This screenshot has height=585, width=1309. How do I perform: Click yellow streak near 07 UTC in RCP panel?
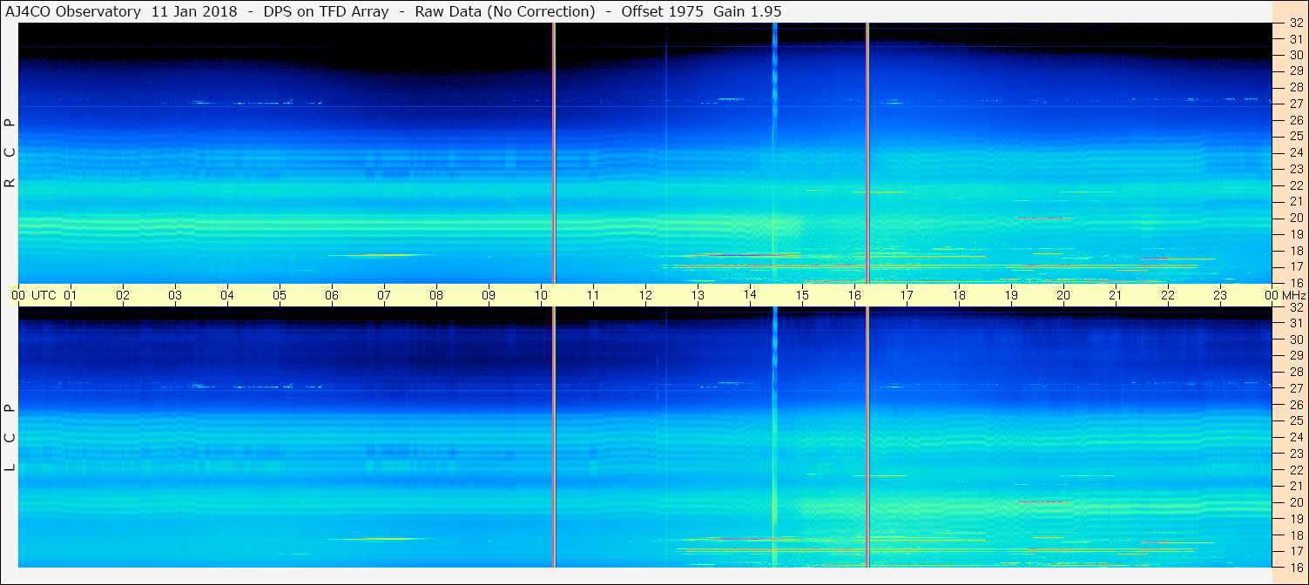380,255
